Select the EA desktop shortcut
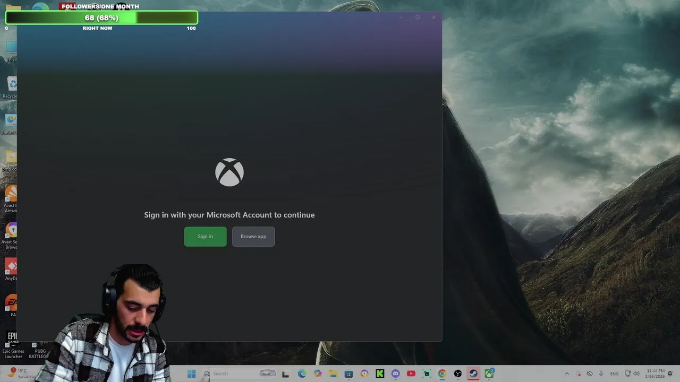Viewport: 680px width, 382px height. (11, 306)
